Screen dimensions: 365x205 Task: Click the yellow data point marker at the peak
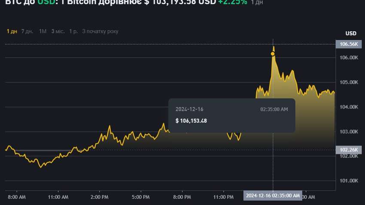pos(273,54)
